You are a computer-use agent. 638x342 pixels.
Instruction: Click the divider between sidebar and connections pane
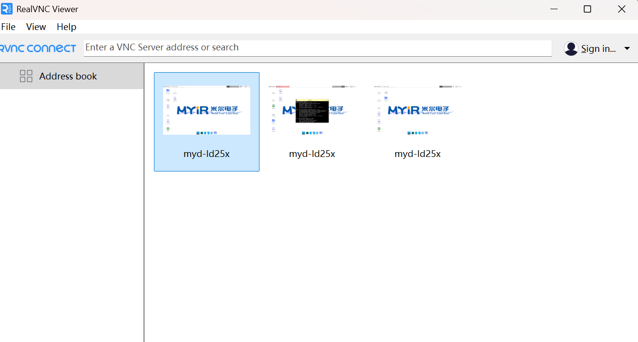(144, 203)
